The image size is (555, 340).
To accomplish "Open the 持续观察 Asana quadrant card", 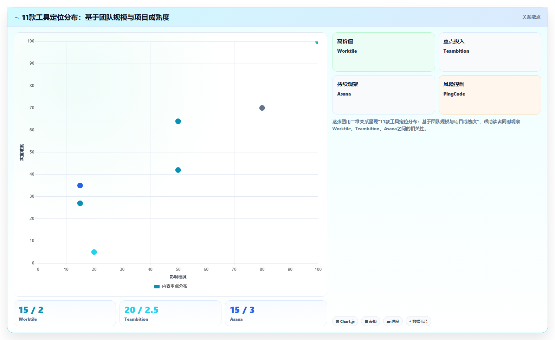I will 383,95.
